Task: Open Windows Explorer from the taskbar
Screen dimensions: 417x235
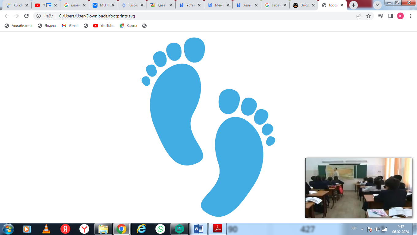Action: pos(103,229)
